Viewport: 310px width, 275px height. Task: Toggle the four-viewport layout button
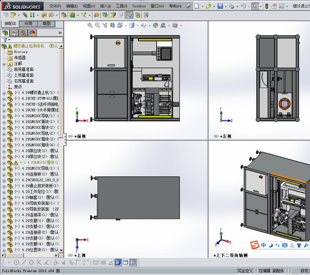133,262
